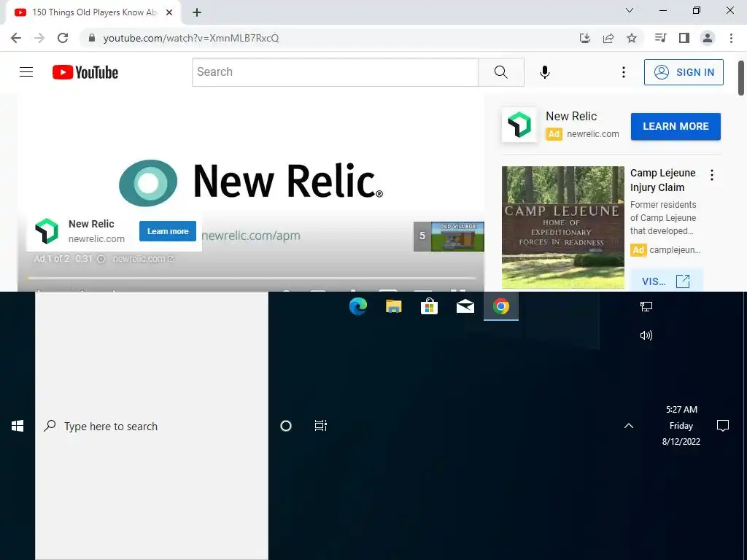Open YouTube settings three-dot menu
Viewport: 747px width, 560px height.
click(623, 72)
